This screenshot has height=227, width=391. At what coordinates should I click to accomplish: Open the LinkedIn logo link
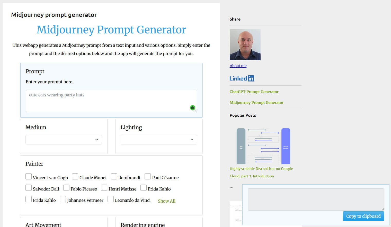[242, 78]
